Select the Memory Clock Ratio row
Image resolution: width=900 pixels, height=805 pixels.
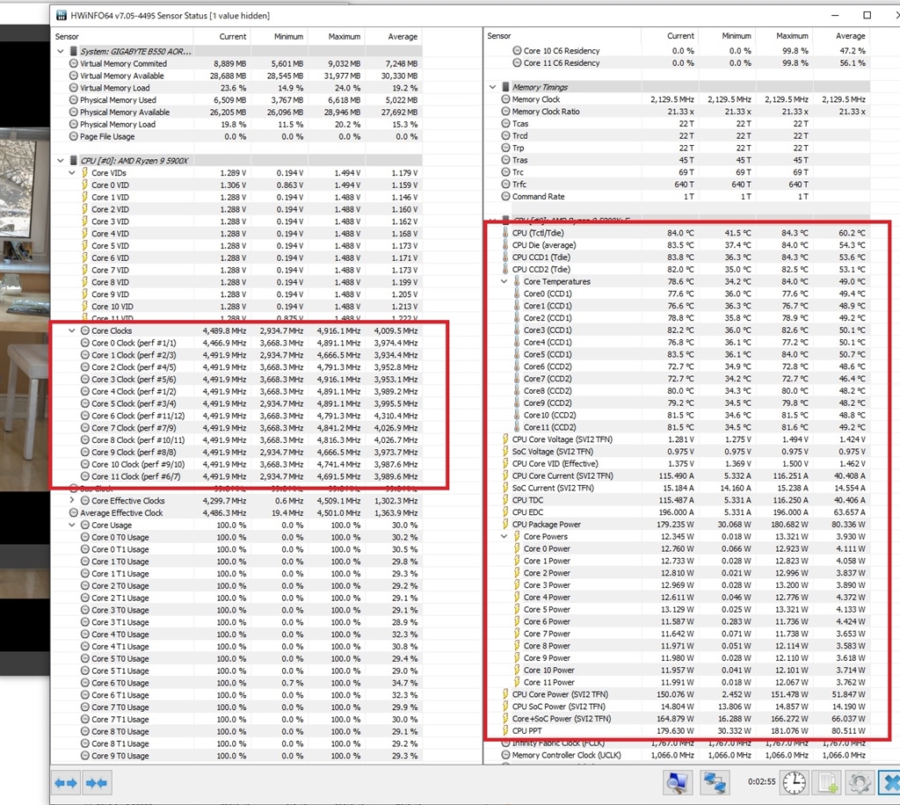click(678, 112)
